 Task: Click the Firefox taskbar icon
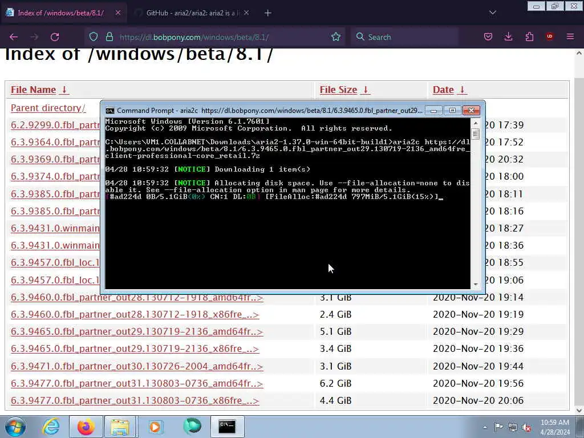86,427
